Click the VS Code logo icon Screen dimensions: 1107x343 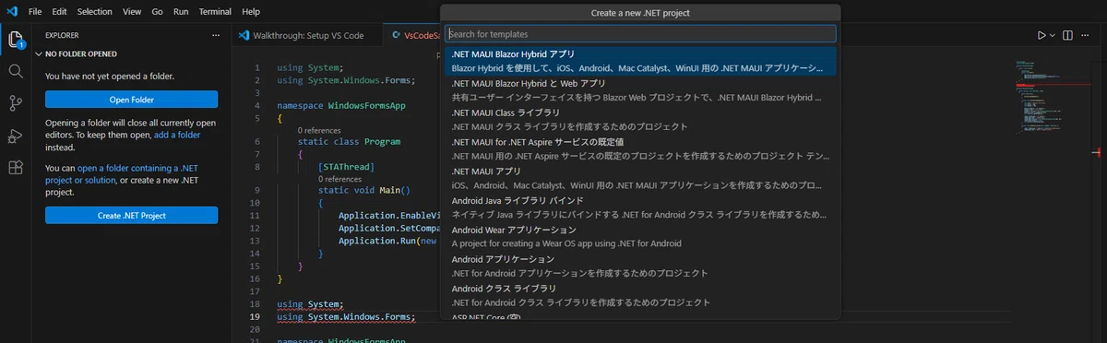[x=11, y=11]
